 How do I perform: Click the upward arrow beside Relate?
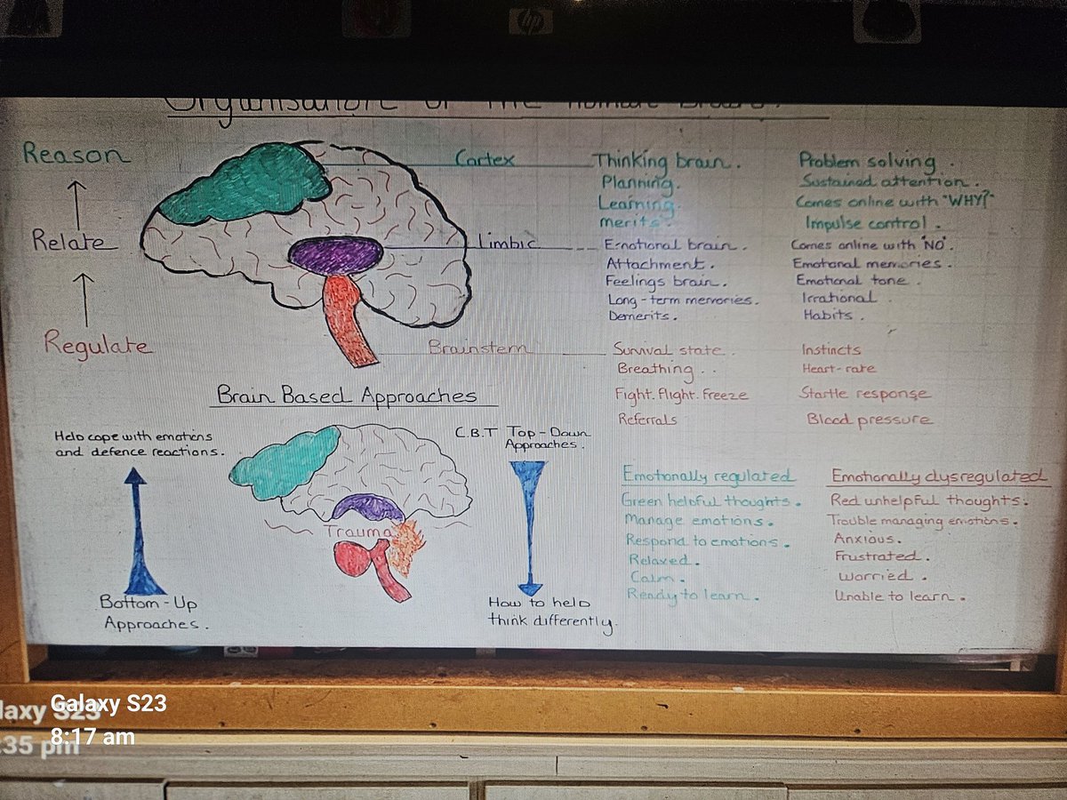point(76,200)
